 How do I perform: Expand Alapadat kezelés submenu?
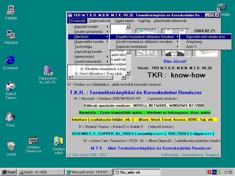[x=89, y=27]
